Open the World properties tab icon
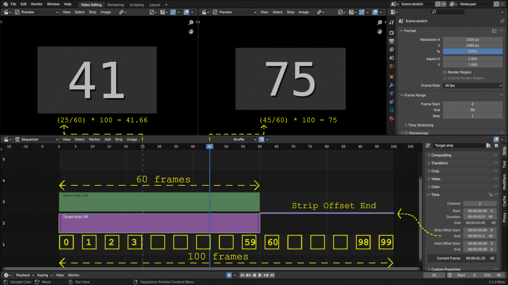This screenshot has height=285, width=508. [x=392, y=66]
